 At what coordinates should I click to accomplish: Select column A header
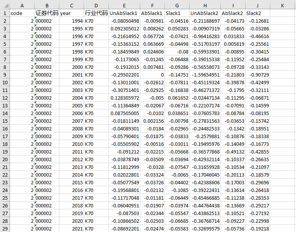click(22, 6)
